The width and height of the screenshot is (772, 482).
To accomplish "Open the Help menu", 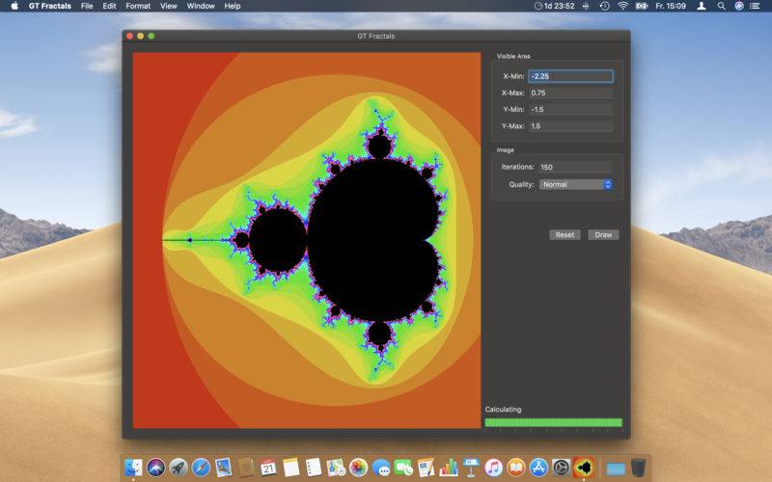I will click(233, 6).
